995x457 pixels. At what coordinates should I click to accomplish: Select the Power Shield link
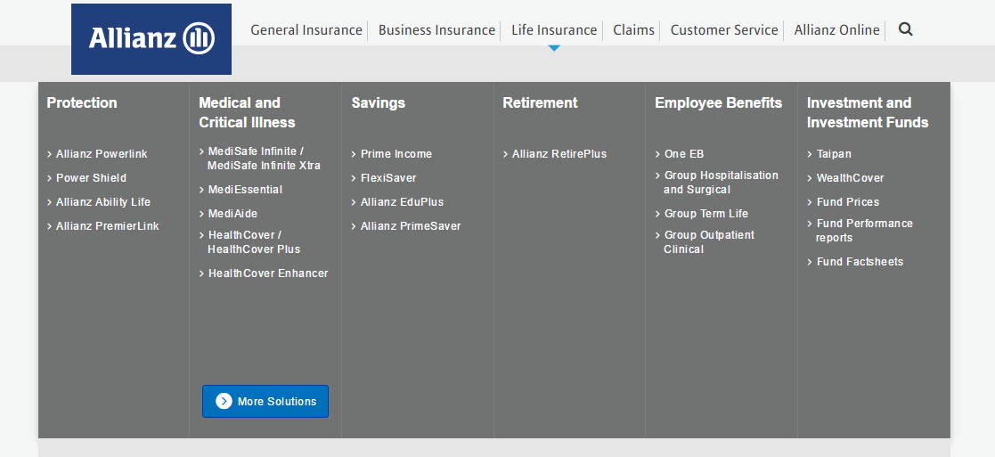[x=91, y=178]
